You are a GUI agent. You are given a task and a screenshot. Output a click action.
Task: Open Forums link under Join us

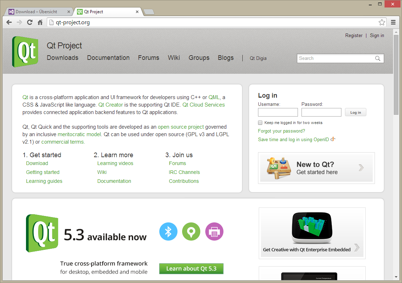[177, 163]
